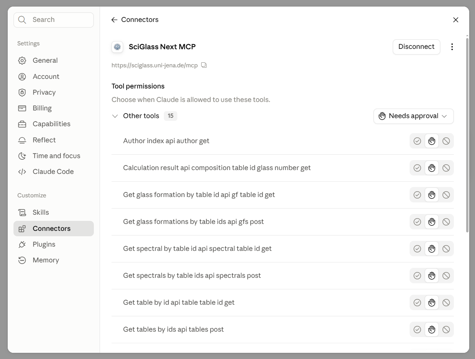Set needs approval for Get glass formations by table ids
This screenshot has height=359, width=475.
tap(432, 222)
